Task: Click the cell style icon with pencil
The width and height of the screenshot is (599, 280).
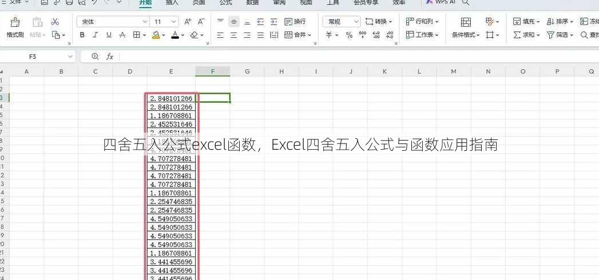Action: pos(490,22)
